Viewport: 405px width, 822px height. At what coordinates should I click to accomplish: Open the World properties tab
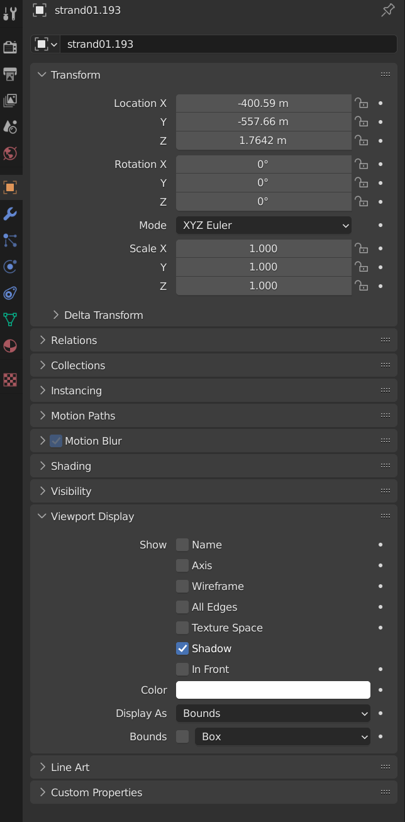(10, 153)
